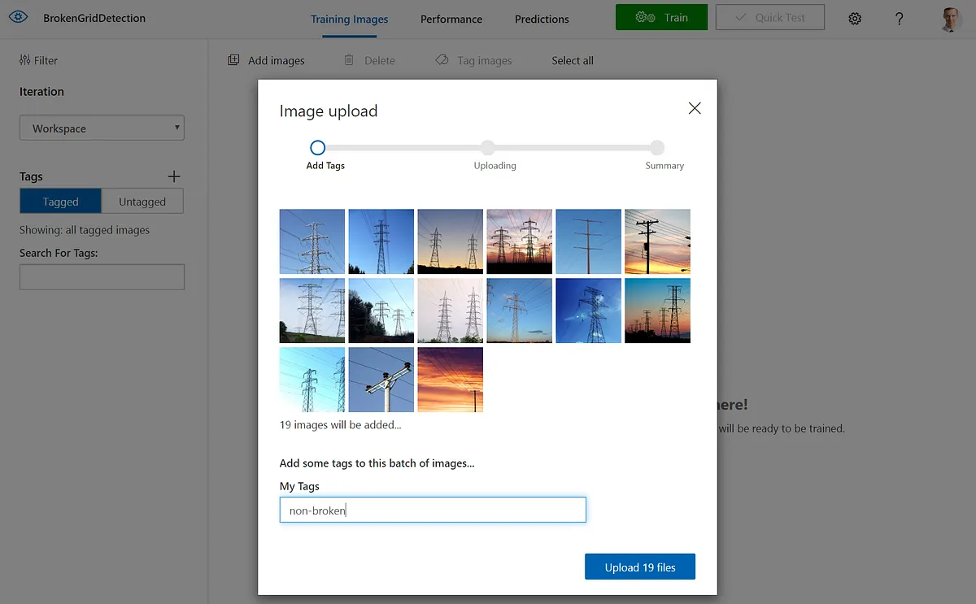Open the Predictions tab
976x604 pixels.
[542, 19]
